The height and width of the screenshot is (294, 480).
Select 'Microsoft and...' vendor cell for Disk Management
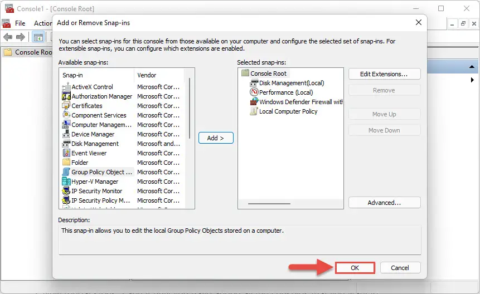point(158,144)
